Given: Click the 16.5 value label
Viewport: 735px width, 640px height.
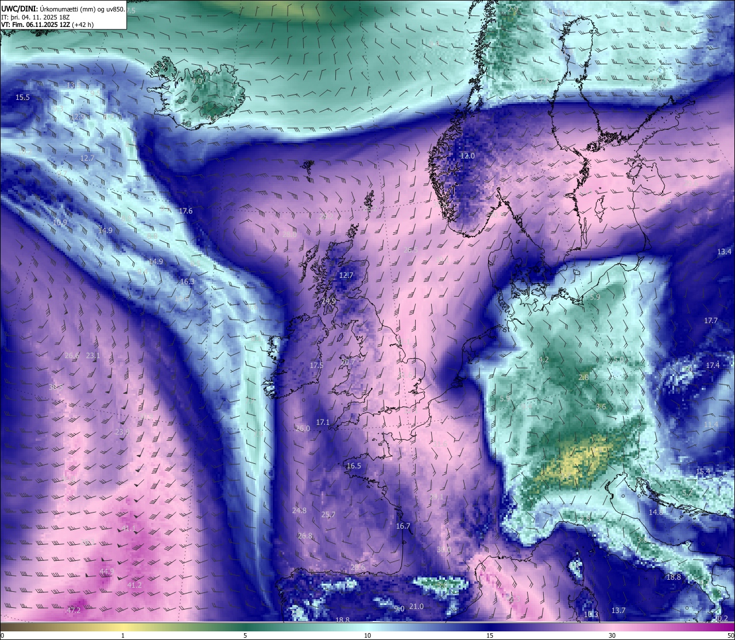Looking at the screenshot, I should pyautogui.click(x=354, y=466).
